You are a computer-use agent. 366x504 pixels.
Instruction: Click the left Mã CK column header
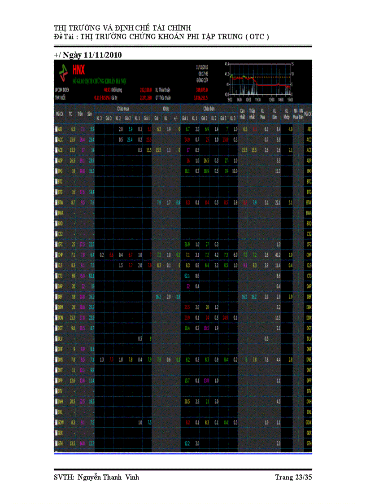pos(59,114)
